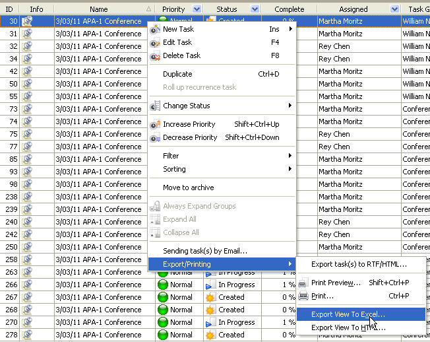Image resolution: width=430 pixels, height=342 pixels.
Task: Click the Increase Priority icon
Action: point(155,124)
